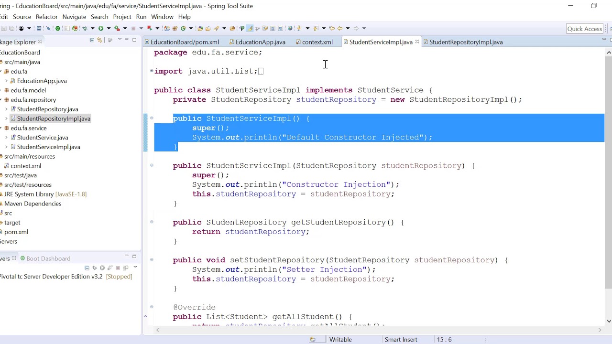Click Publish to server icon in Servers view
Screen dimensions: 612x344
pos(125,268)
